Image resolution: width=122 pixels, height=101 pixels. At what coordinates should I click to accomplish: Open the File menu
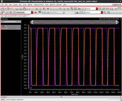pos(3,4)
